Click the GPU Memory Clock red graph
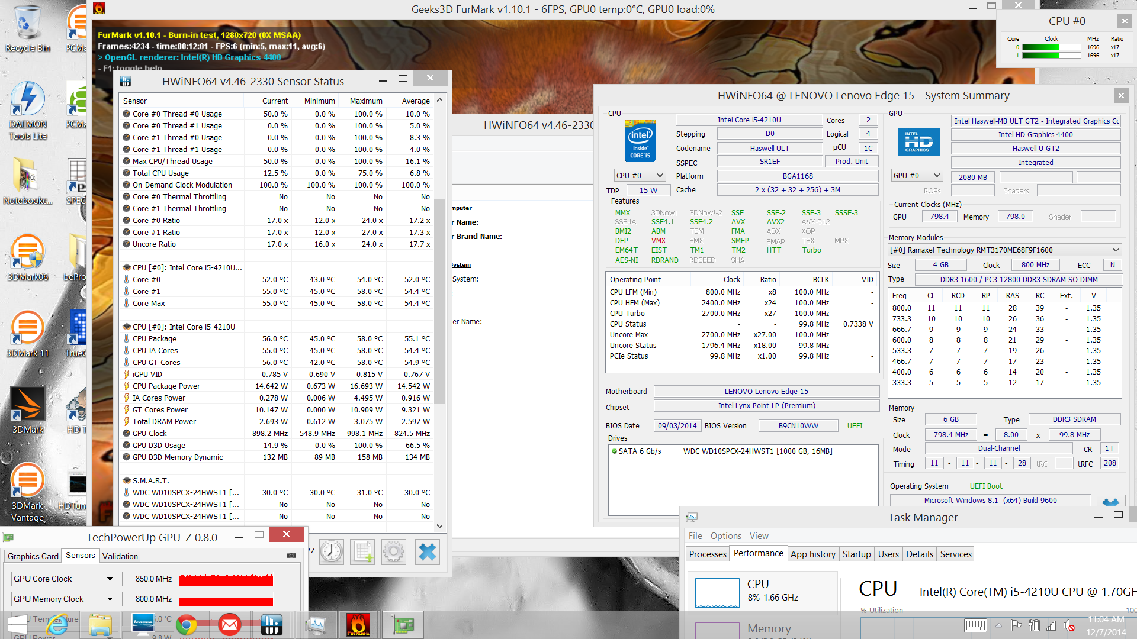 click(x=226, y=599)
